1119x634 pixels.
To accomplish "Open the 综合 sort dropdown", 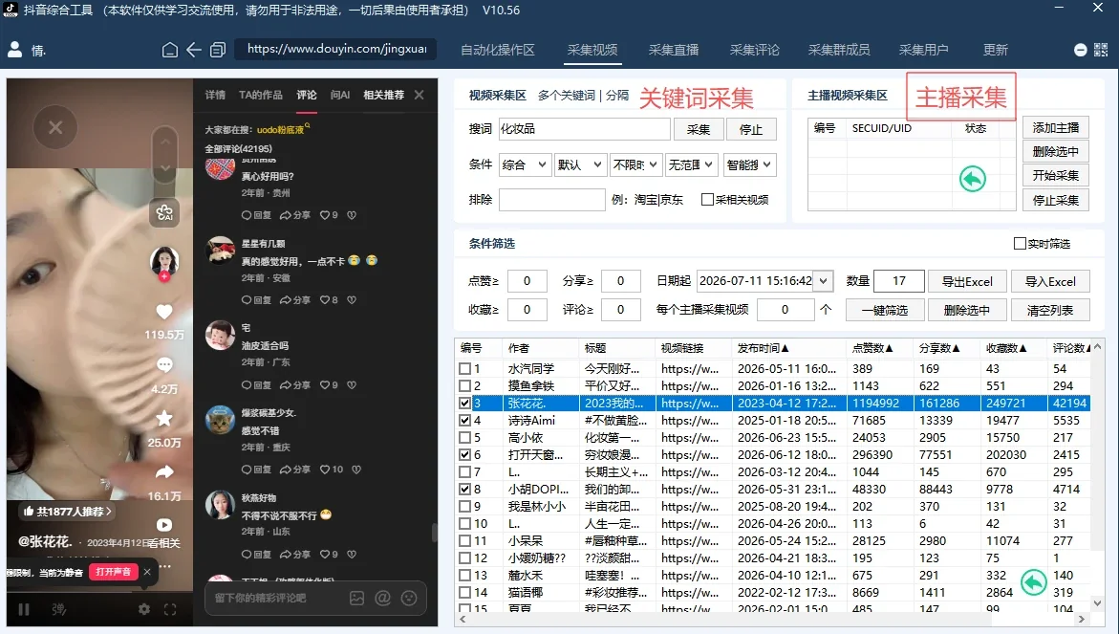I will coord(526,164).
